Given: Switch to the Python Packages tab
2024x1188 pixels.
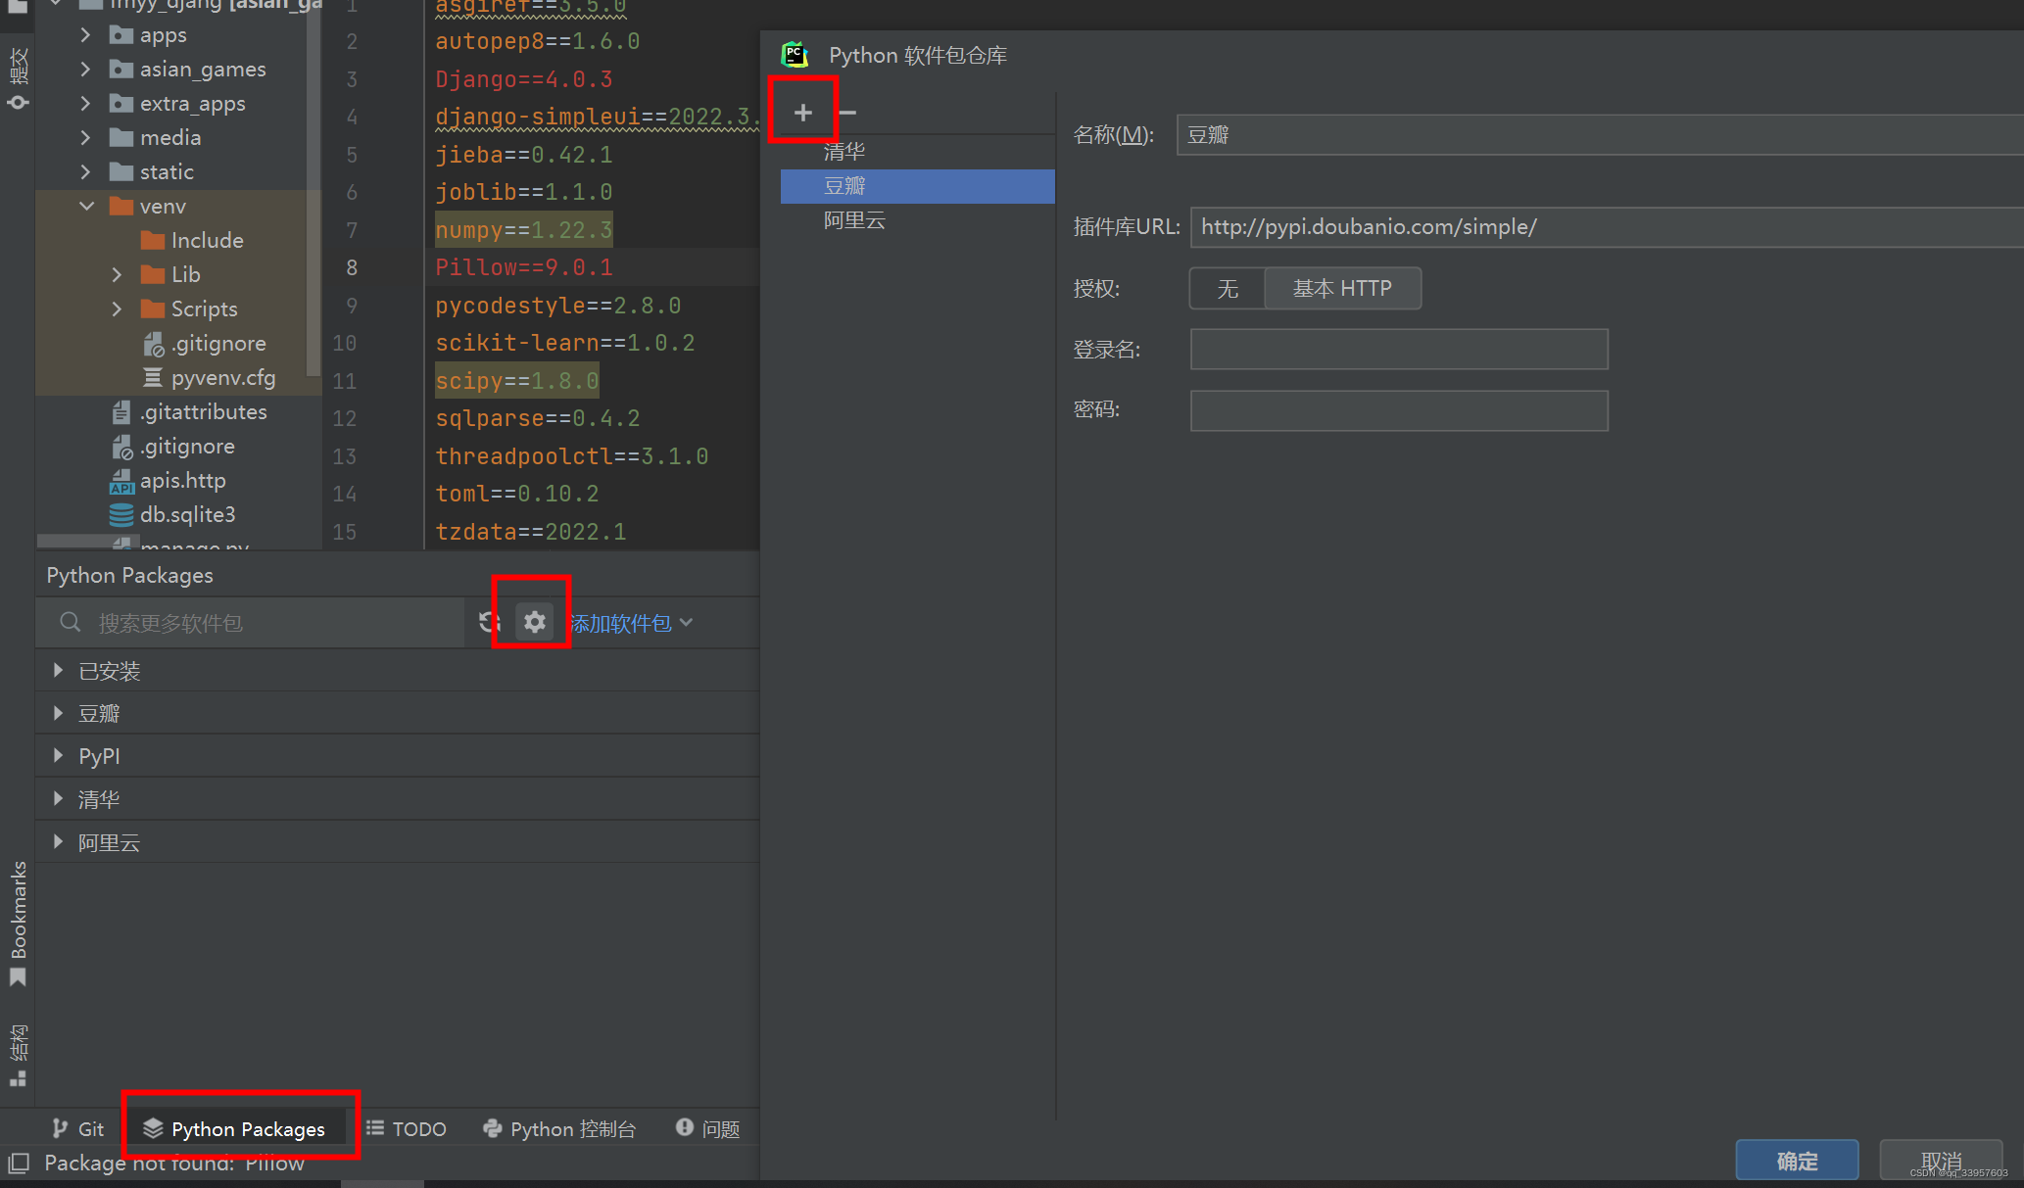Looking at the screenshot, I should tap(235, 1129).
